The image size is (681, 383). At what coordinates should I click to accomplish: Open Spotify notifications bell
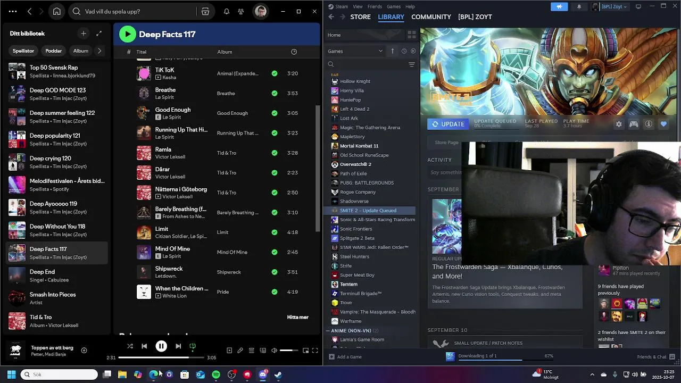pyautogui.click(x=227, y=11)
